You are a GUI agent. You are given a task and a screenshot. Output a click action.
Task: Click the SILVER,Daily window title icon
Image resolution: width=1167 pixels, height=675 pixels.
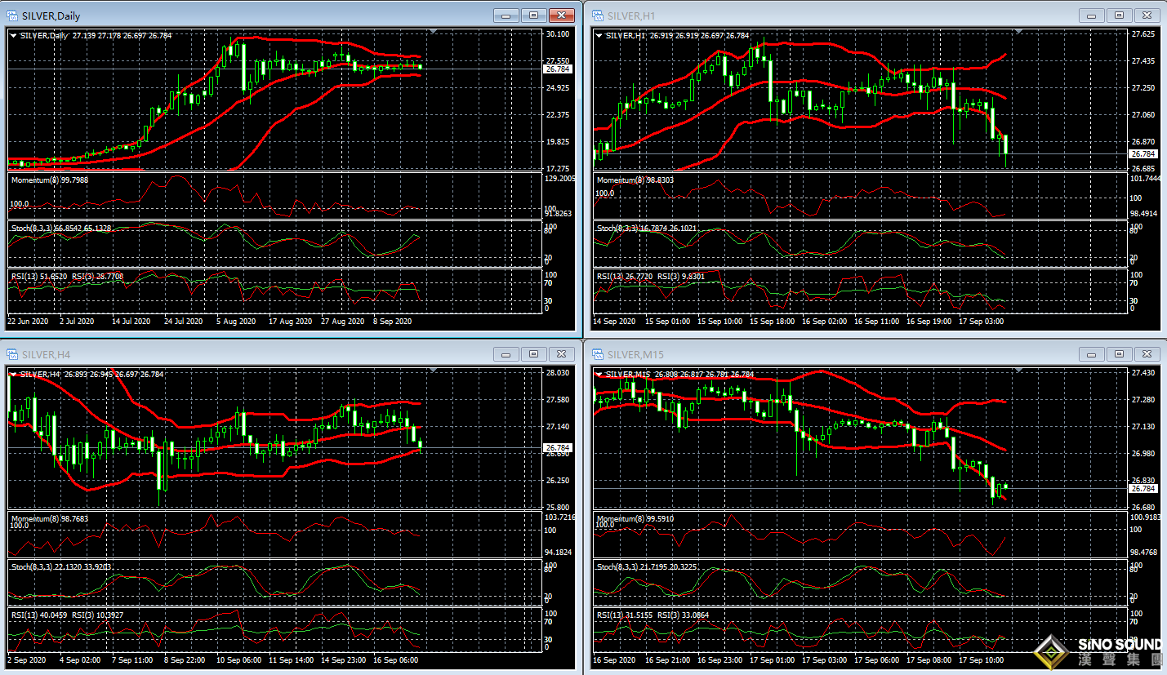point(13,16)
